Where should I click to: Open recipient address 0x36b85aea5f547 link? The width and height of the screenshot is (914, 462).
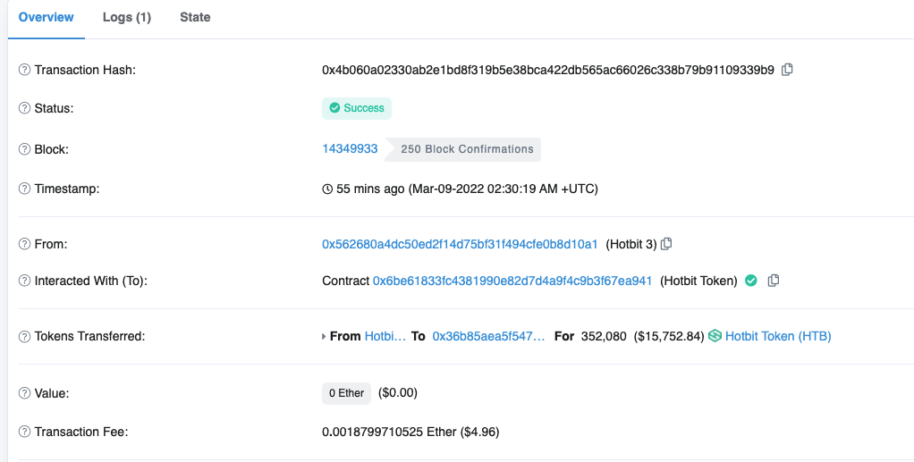point(488,336)
